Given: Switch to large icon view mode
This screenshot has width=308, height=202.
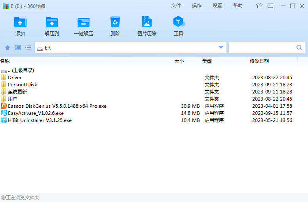Looking at the screenshot, I should pos(18,48).
